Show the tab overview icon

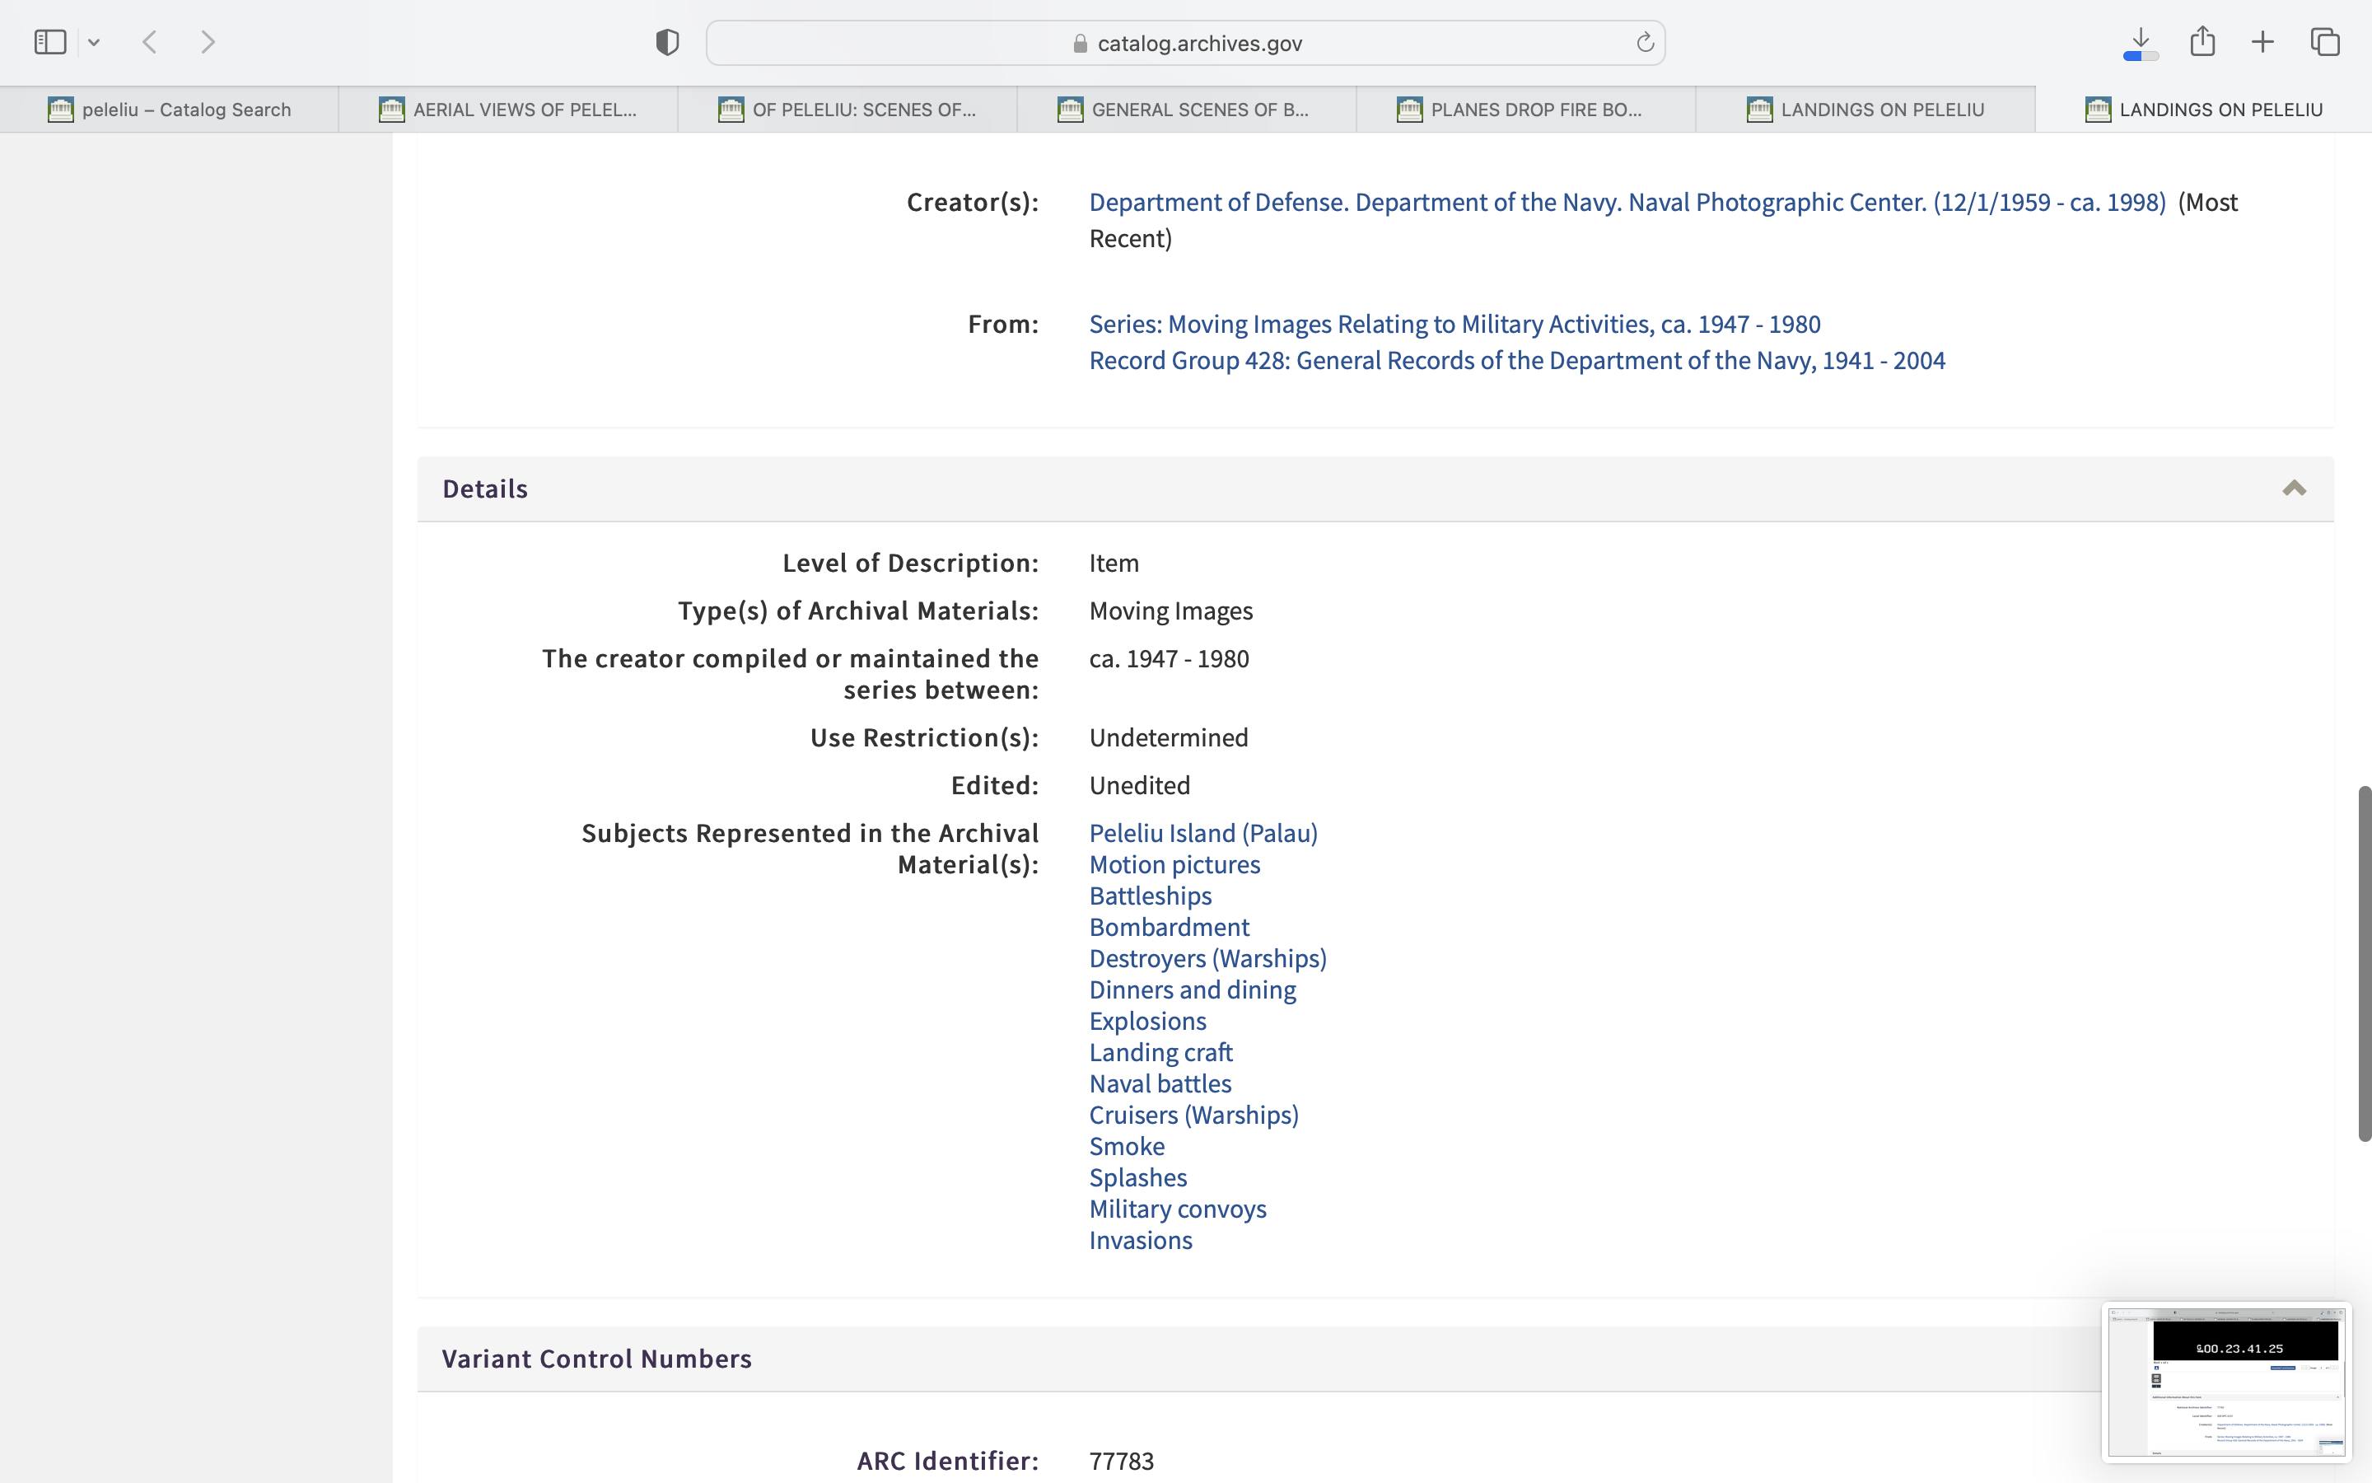click(2325, 42)
